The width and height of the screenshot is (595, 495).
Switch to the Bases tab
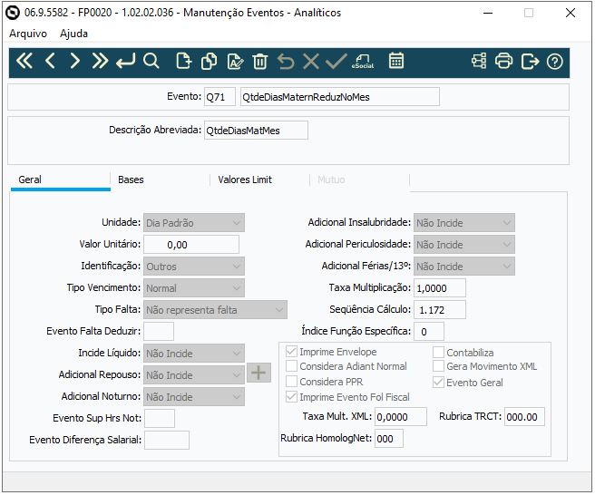click(x=131, y=180)
